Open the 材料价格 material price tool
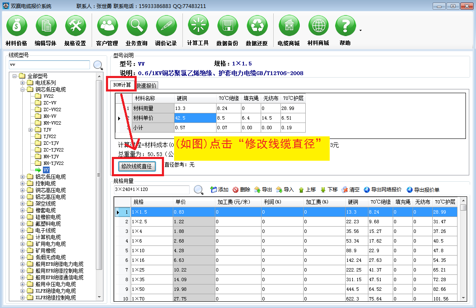Screen dimensions: 476x308 coord(16,30)
